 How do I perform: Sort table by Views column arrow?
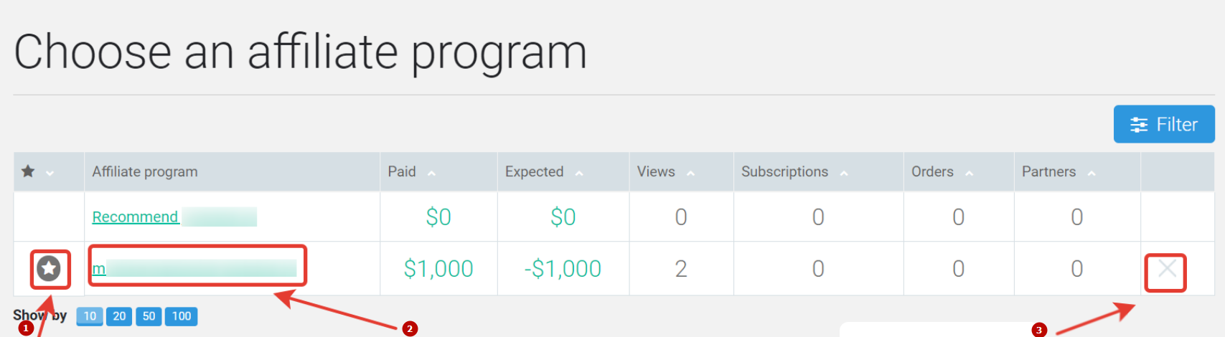(x=690, y=173)
